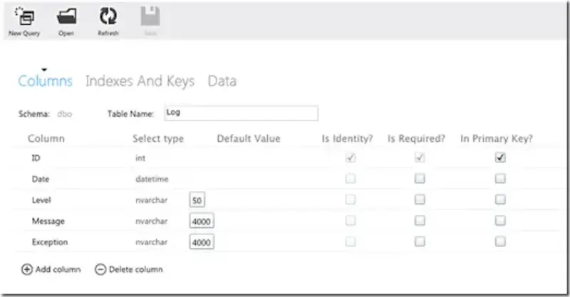Select the Columns tab
Screen dimensions: 570x297
(x=45, y=81)
